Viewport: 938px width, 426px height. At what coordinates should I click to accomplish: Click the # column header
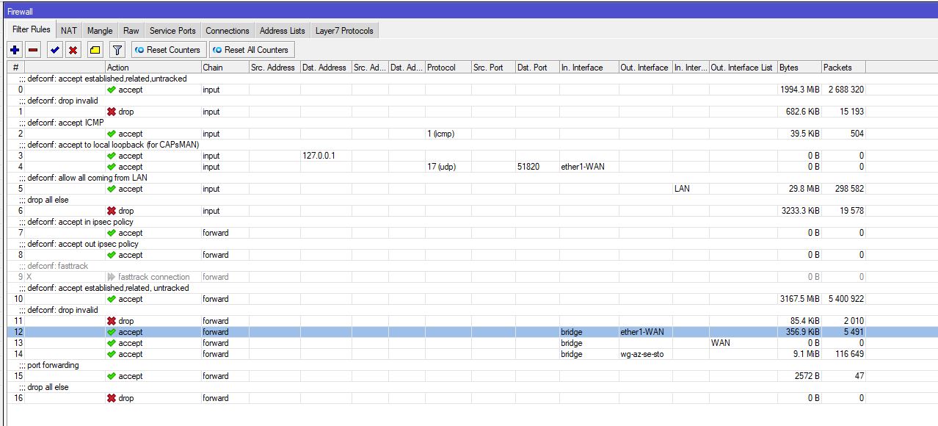[16, 68]
